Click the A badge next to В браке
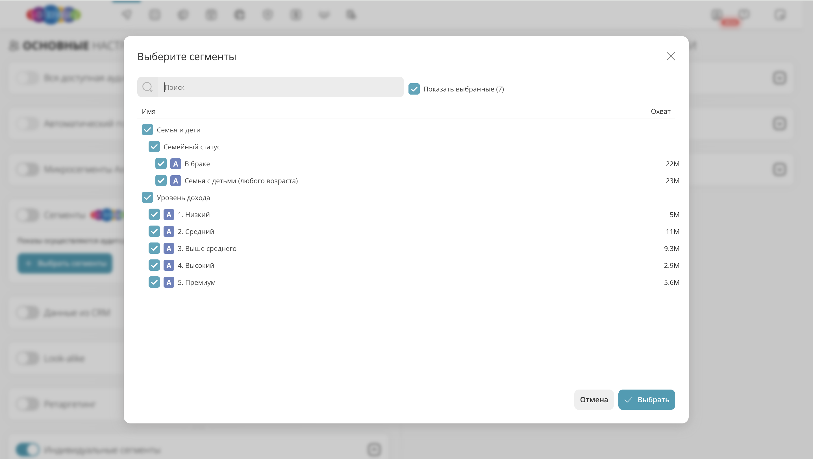Image resolution: width=813 pixels, height=459 pixels. pyautogui.click(x=175, y=164)
